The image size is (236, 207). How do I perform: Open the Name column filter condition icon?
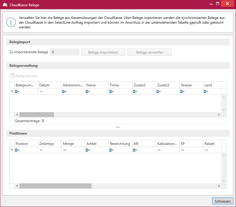click(x=88, y=91)
